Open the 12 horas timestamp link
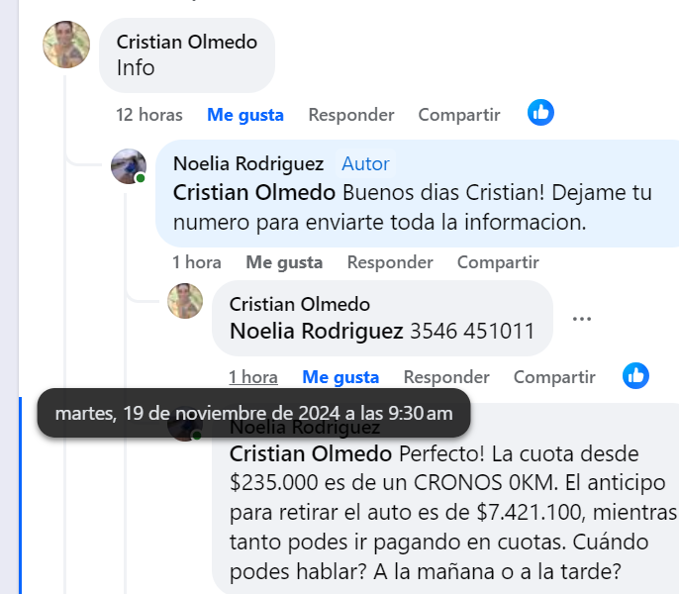Screen dimensions: 679x594 click(x=149, y=115)
